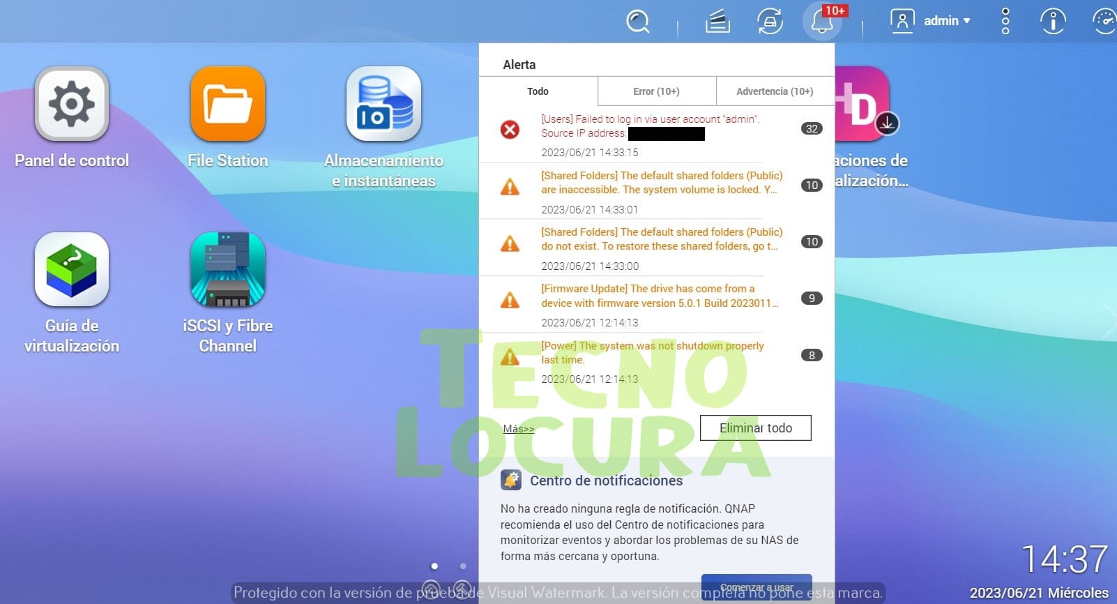This screenshot has width=1117, height=604.
Task: Click the Eliminar todo button
Action: pyautogui.click(x=756, y=428)
